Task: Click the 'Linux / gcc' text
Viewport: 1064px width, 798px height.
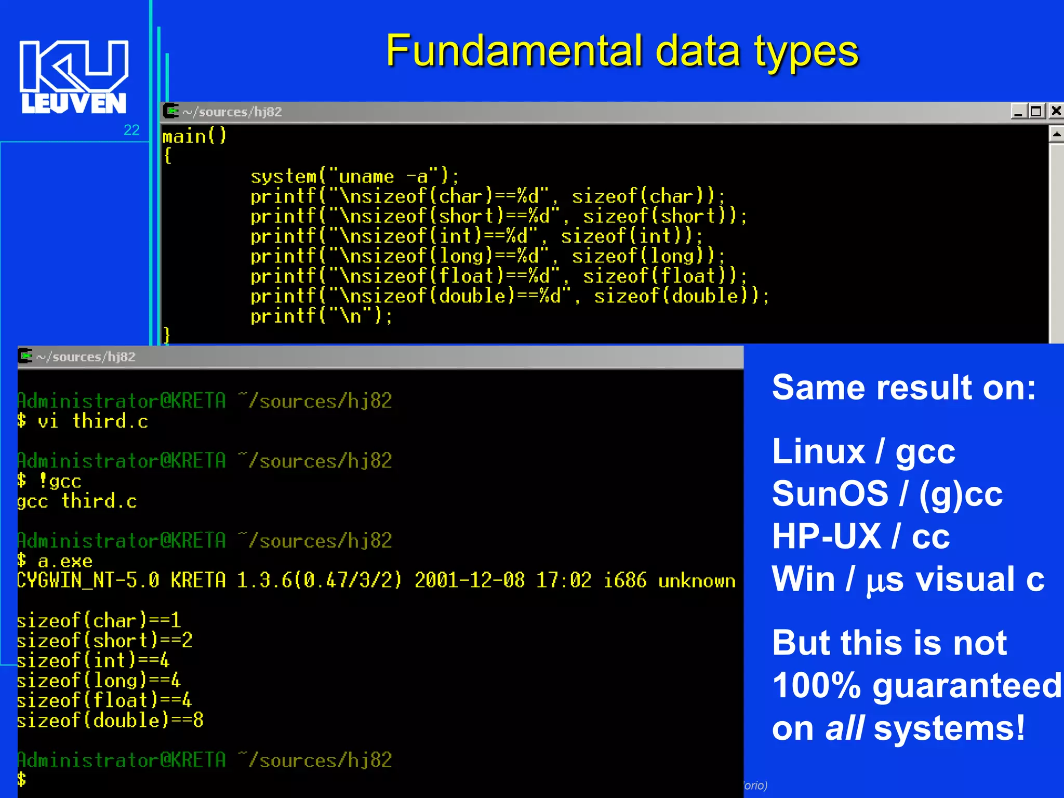Action: 863,451
